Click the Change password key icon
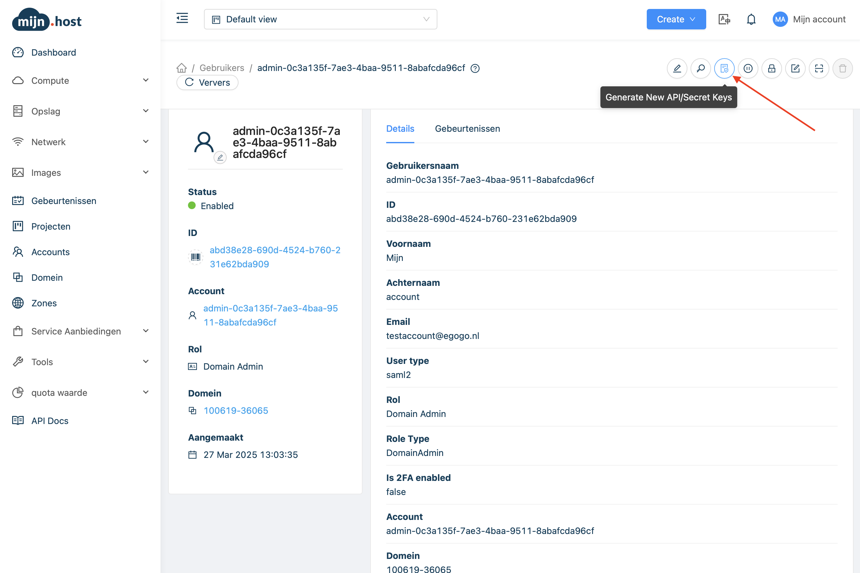Viewport: 860px width, 573px height. pyautogui.click(x=700, y=68)
